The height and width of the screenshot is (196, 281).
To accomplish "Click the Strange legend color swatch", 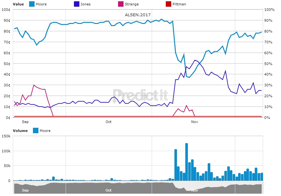I will [121, 4].
